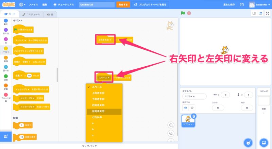Open my projects folder icon
Screen dimensions: 272x149
pyautogui.click(x=242, y=5)
